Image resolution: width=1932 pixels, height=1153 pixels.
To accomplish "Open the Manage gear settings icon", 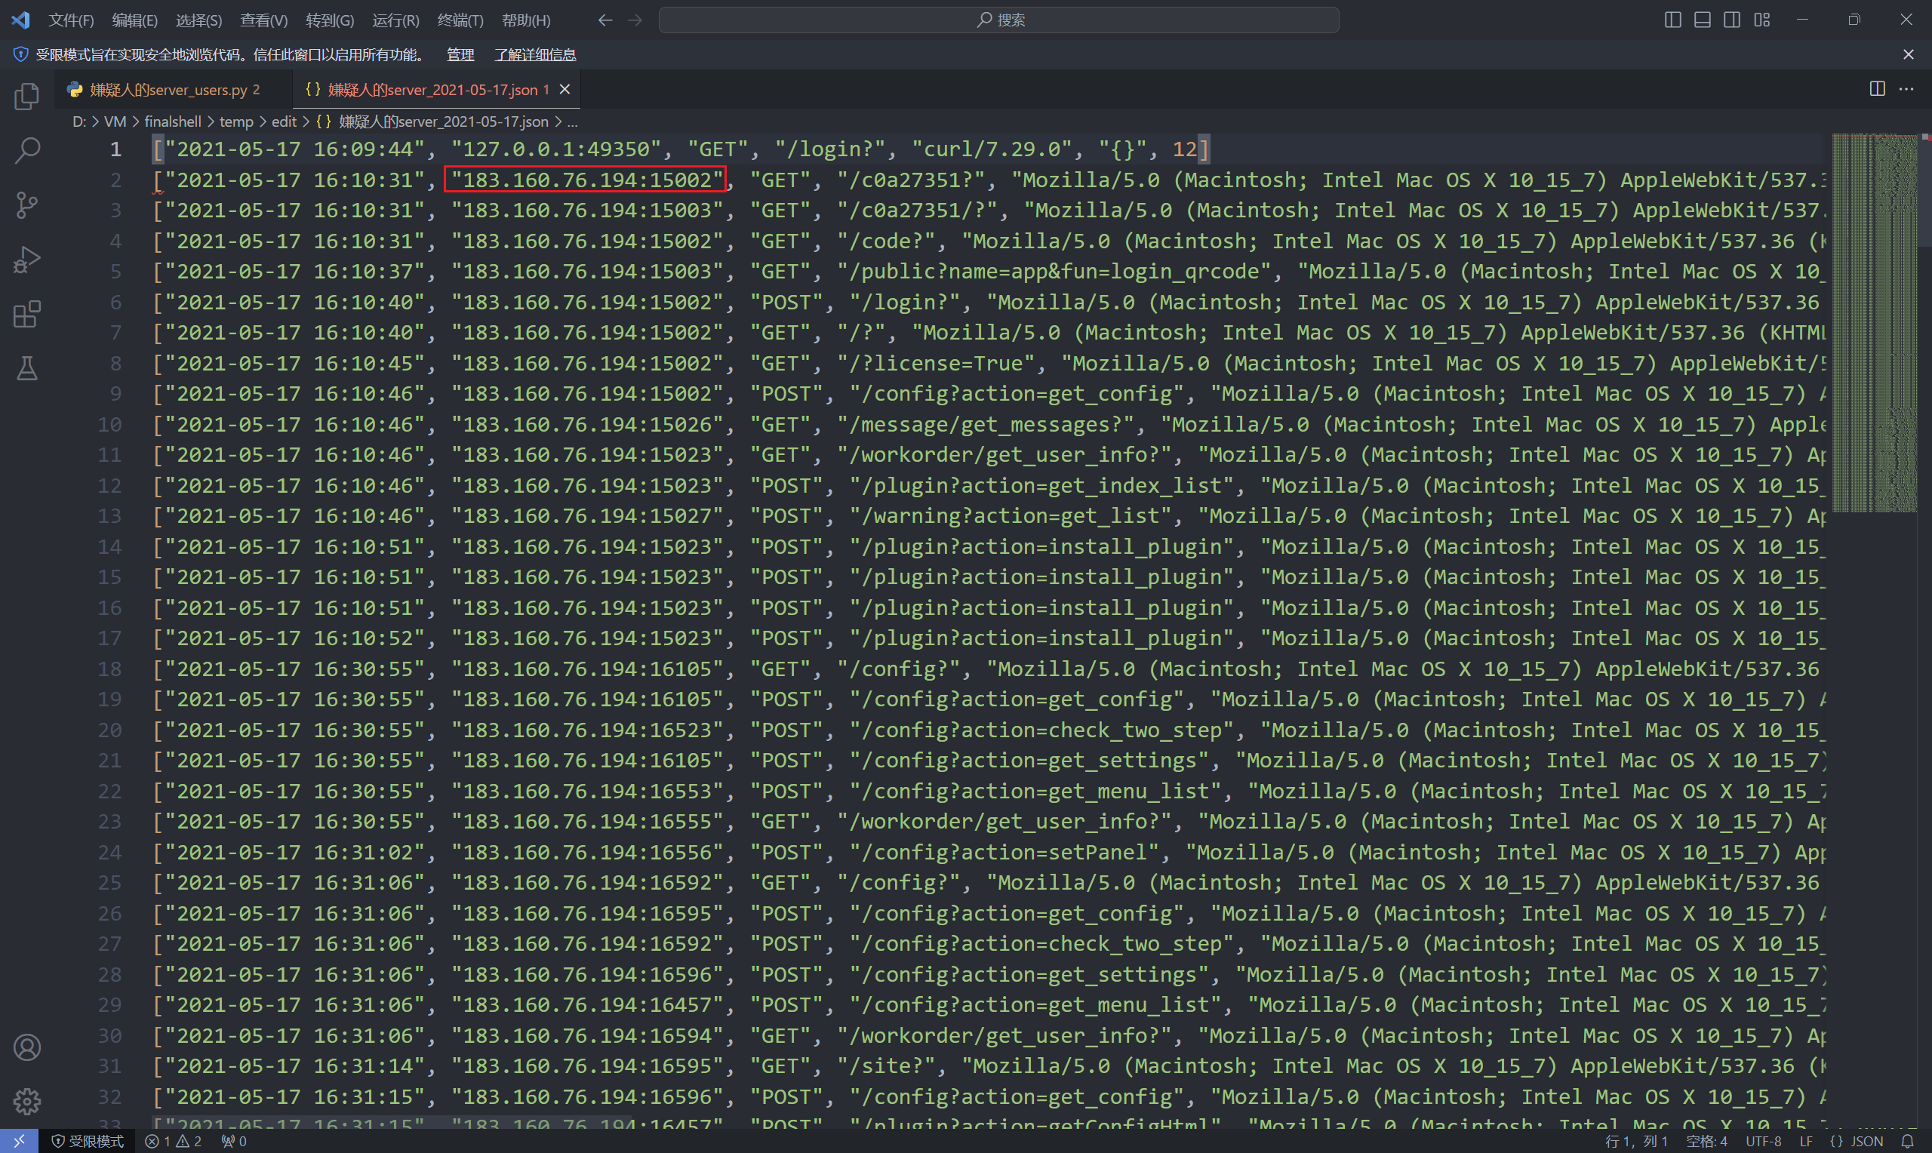I will (x=27, y=1101).
